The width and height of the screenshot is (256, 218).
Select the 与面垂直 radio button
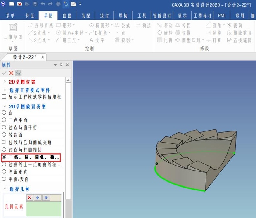point(4,171)
